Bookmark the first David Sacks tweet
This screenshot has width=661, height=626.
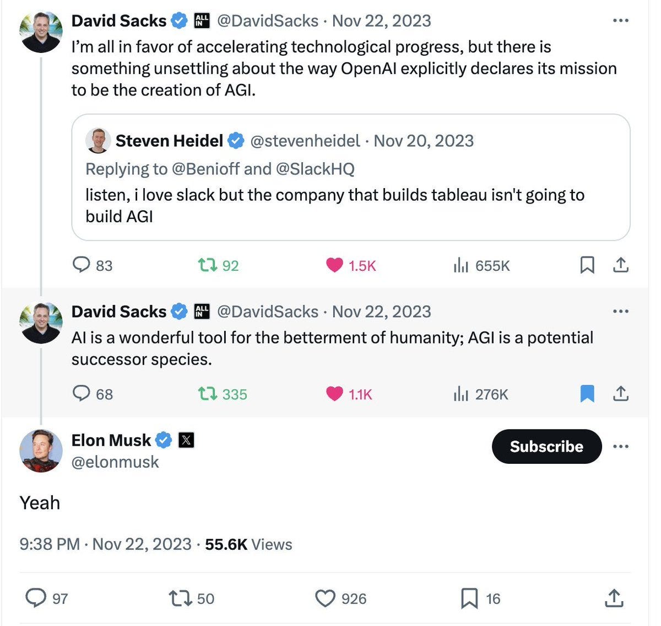(x=587, y=265)
